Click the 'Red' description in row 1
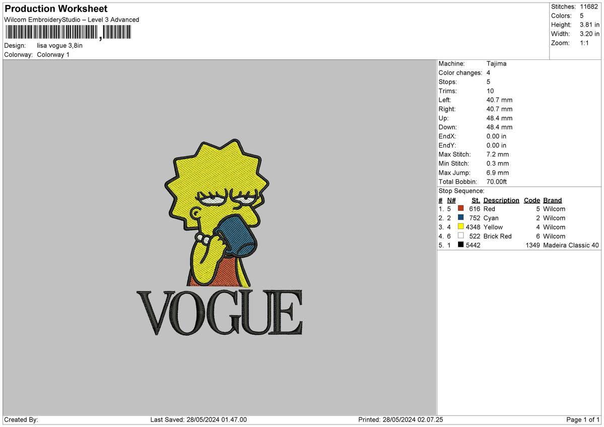This screenshot has height=427, width=604. tap(489, 209)
